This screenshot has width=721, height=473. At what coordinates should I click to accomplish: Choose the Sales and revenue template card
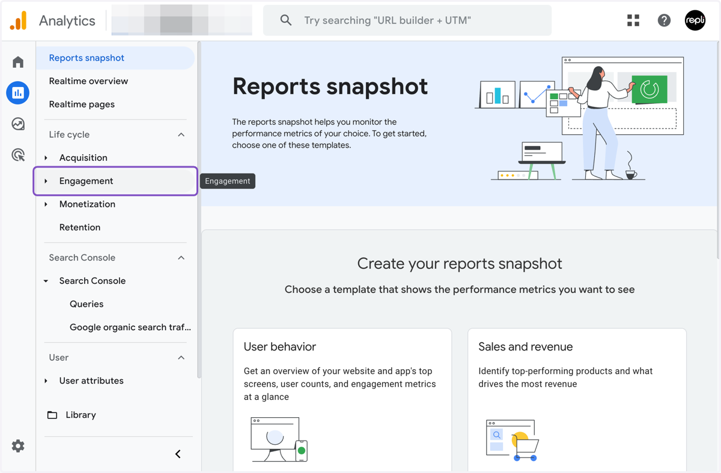click(577, 400)
